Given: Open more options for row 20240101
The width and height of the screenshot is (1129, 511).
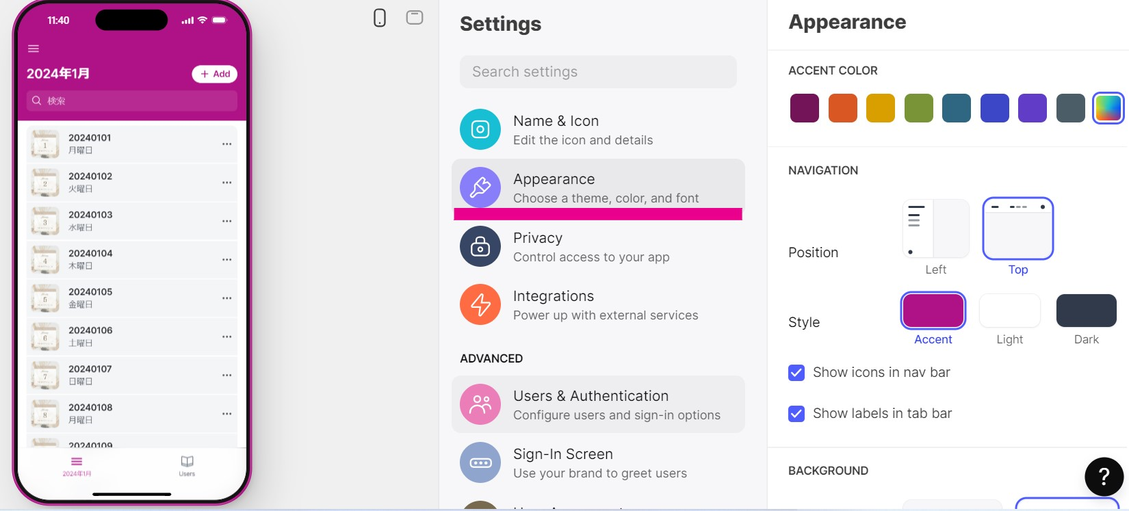Looking at the screenshot, I should (x=227, y=144).
